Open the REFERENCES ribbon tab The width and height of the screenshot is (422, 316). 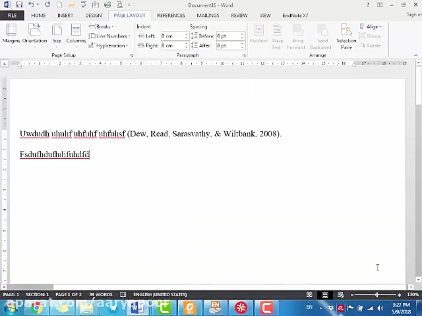pyautogui.click(x=171, y=15)
